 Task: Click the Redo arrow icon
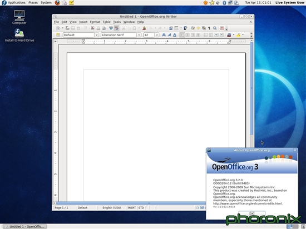160,28
